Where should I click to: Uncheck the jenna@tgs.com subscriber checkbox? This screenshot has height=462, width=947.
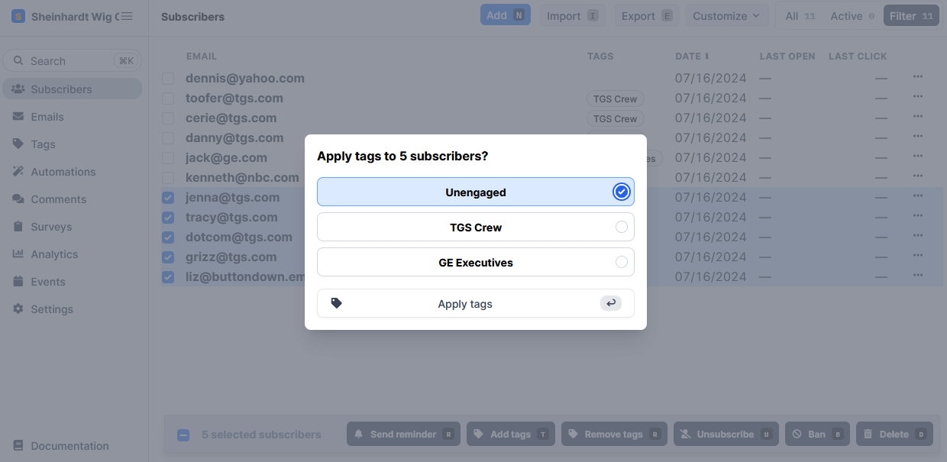pyautogui.click(x=168, y=198)
